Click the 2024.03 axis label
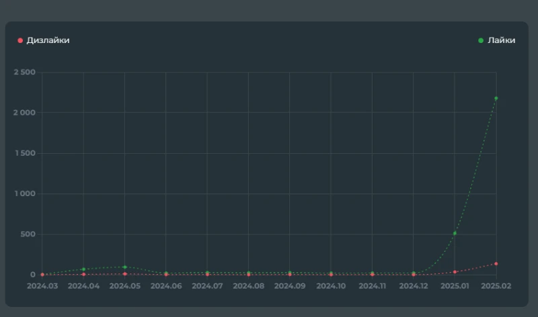The height and width of the screenshot is (317, 538). 42,286
